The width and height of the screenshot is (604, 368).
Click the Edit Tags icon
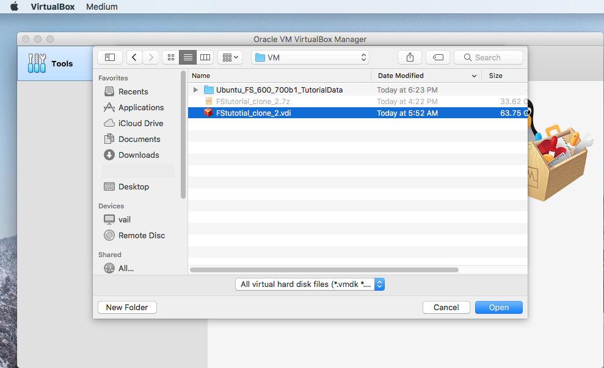pos(438,57)
